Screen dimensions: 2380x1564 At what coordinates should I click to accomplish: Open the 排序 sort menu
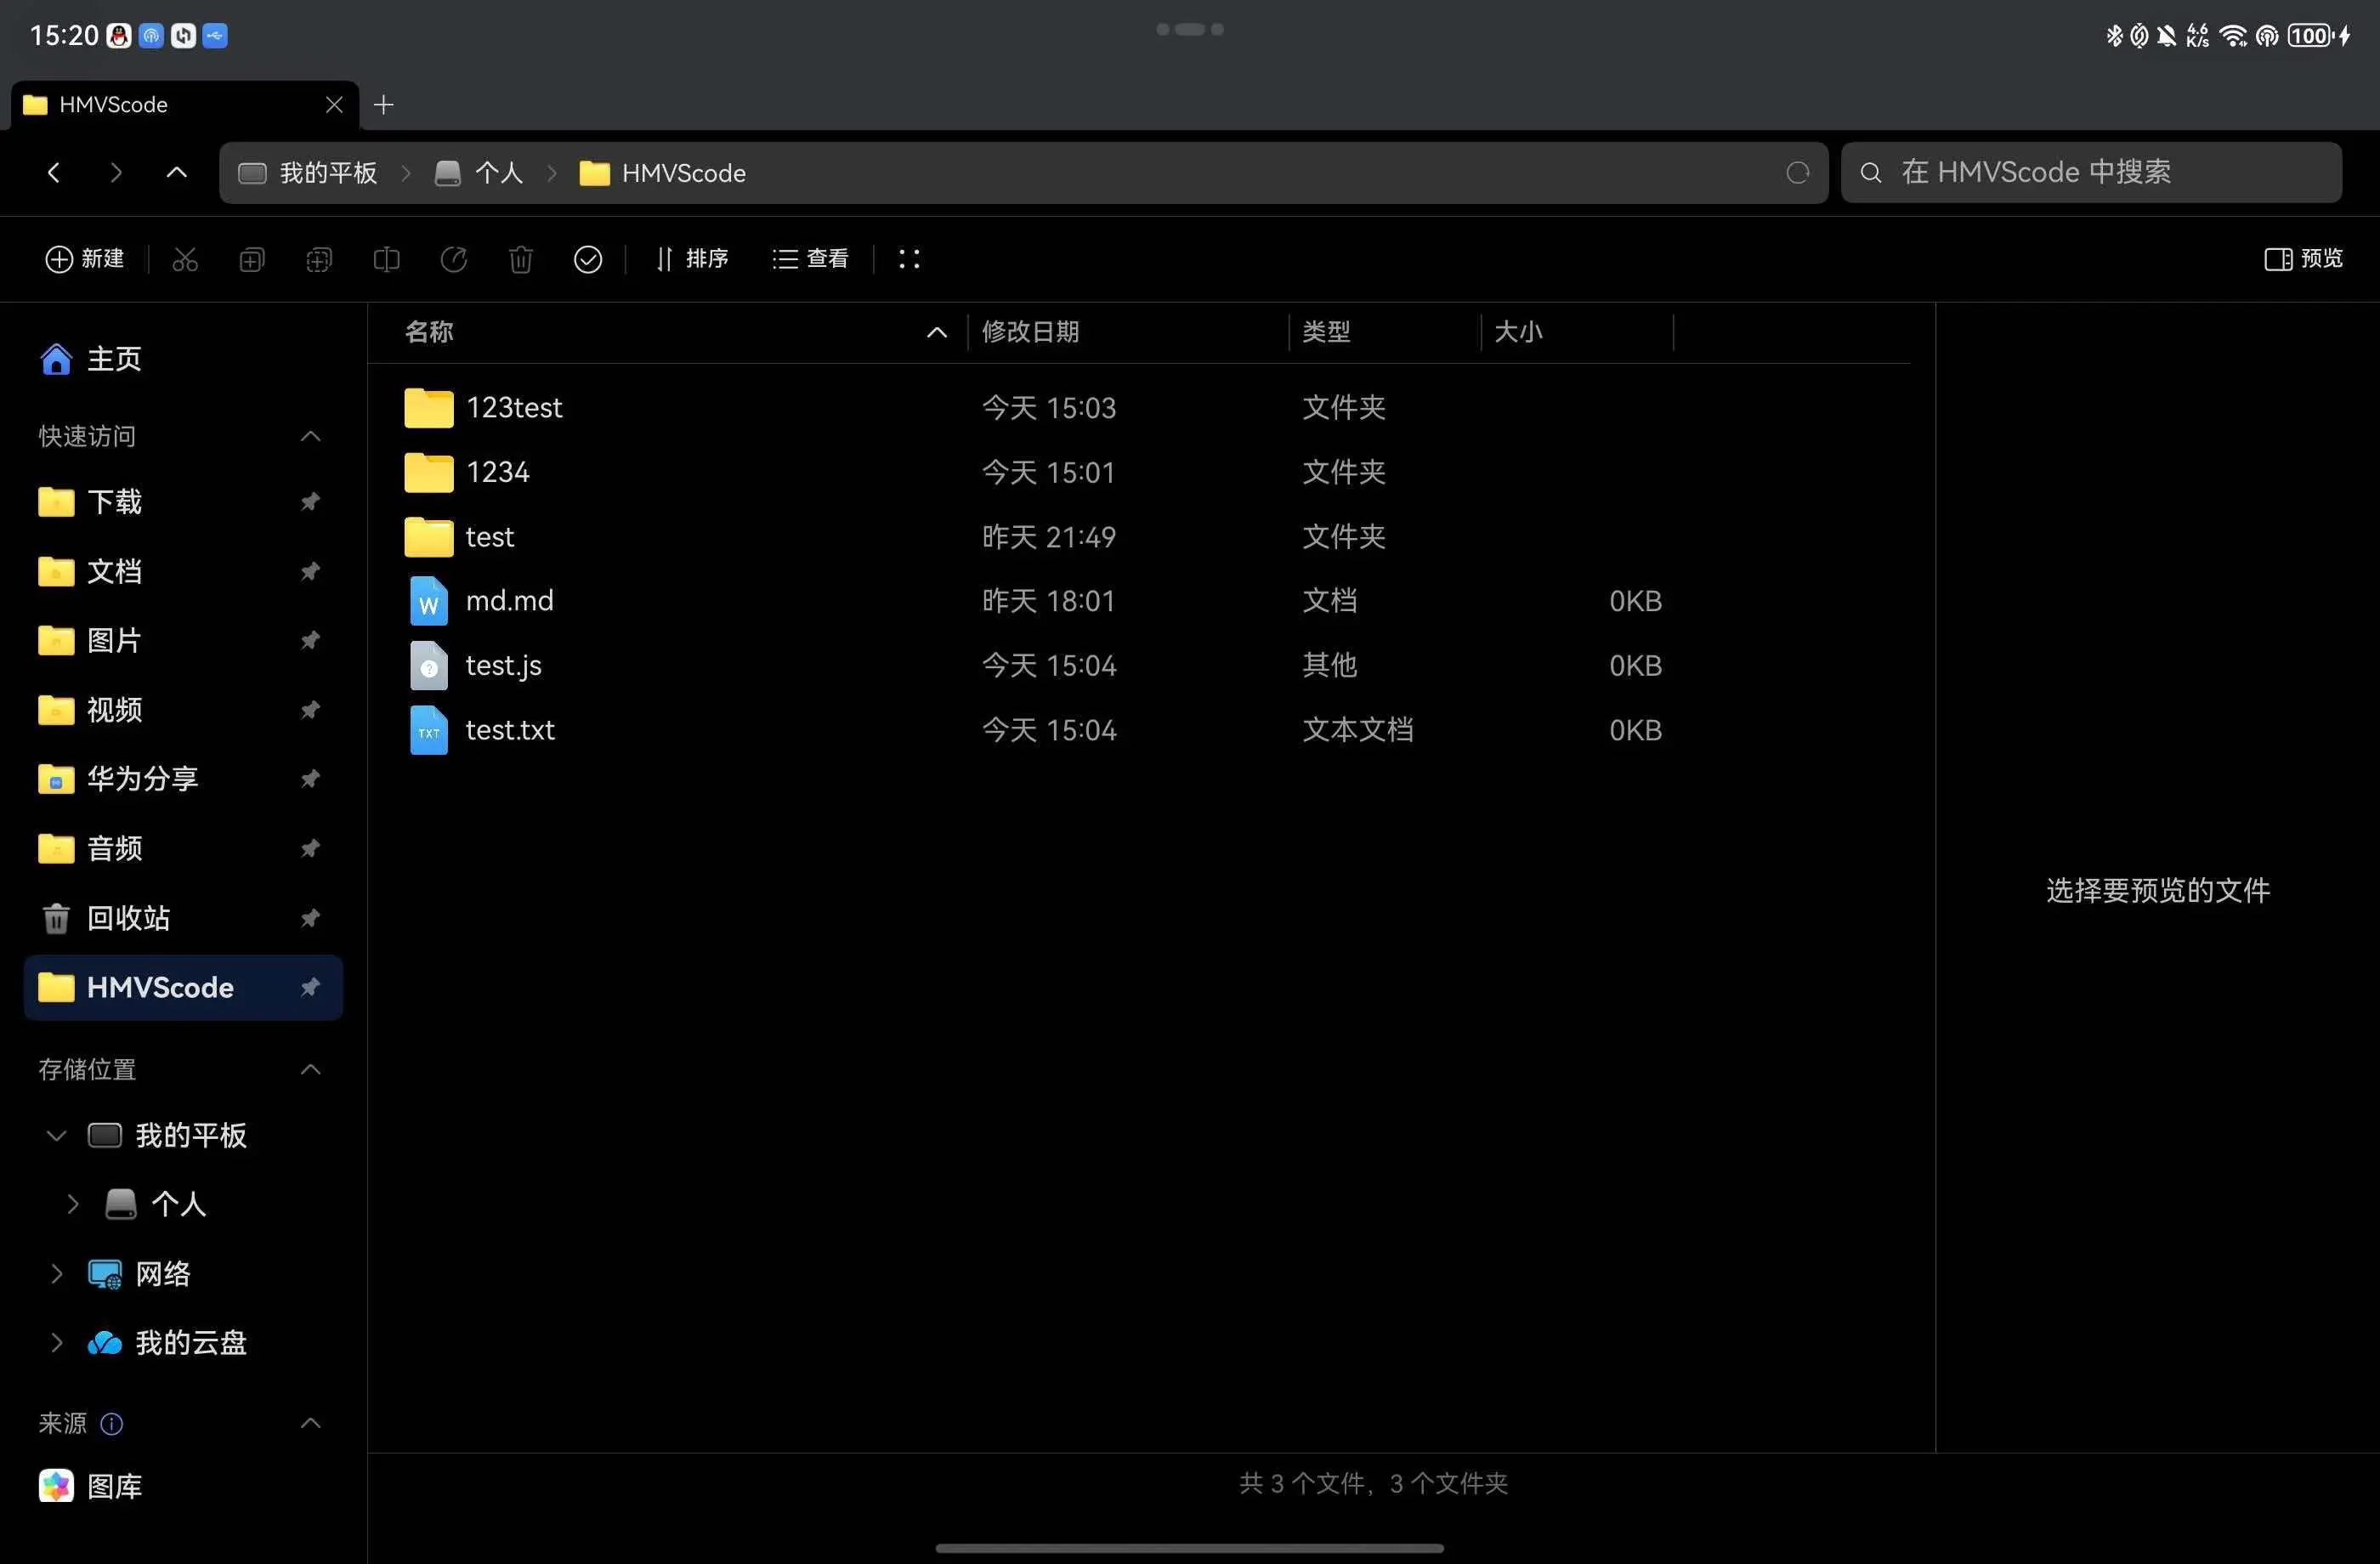click(692, 259)
